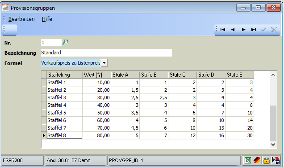Viewport: 284px width, 167px height.
Task: Click Stufe D value 16 in Staffel 8
Action: coord(211,135)
